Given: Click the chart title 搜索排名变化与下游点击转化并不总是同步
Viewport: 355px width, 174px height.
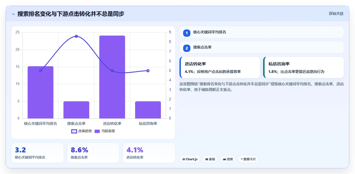Looking at the screenshot, I should [x=71, y=14].
